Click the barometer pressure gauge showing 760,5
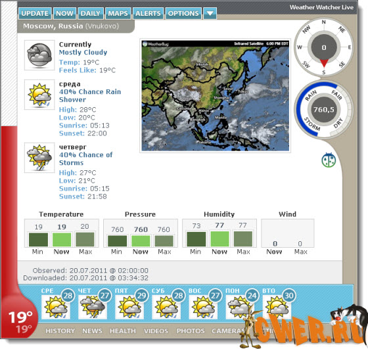The height and width of the screenshot is (349, 368). (323, 109)
